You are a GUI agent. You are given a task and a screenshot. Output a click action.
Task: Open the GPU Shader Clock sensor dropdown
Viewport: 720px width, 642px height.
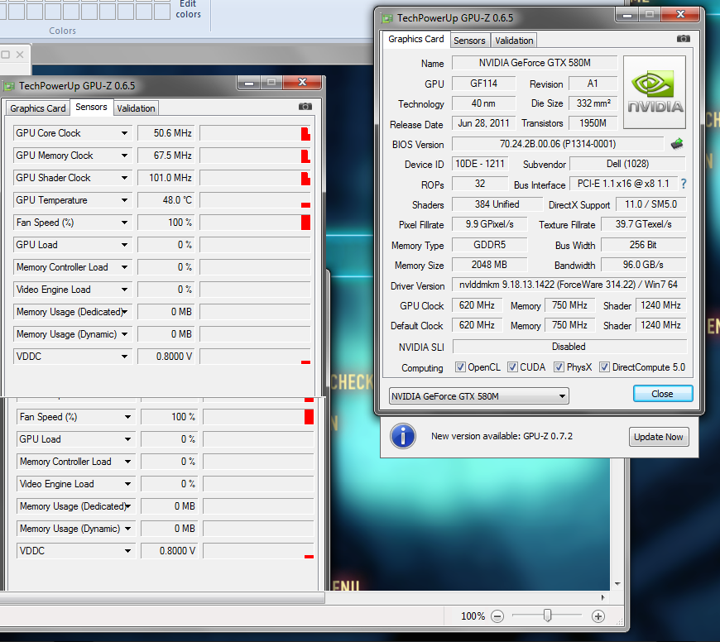(124, 178)
